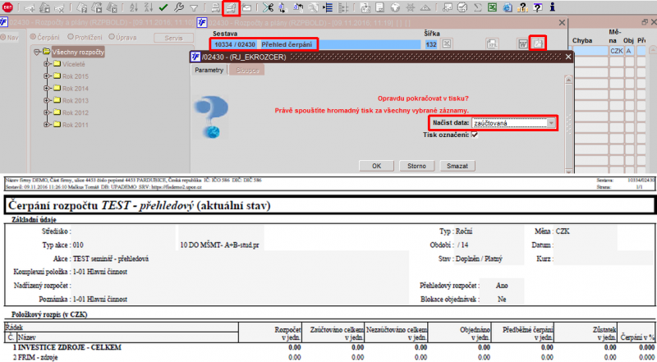Viewport: 657px width, 362px height.
Task: Click the info "i" icon
Action: [552, 7]
